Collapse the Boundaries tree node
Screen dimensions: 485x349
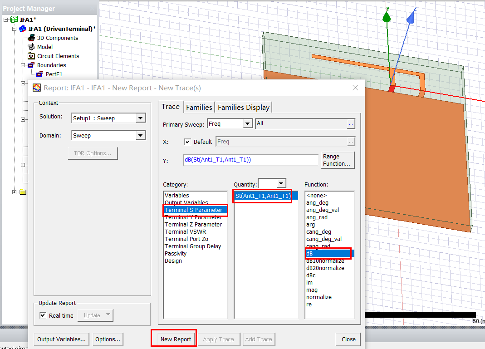tap(23, 65)
